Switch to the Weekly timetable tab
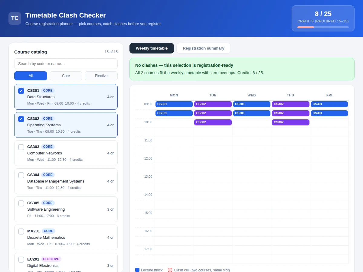Image resolution: width=363 pixels, height=272 pixels. pos(152,48)
